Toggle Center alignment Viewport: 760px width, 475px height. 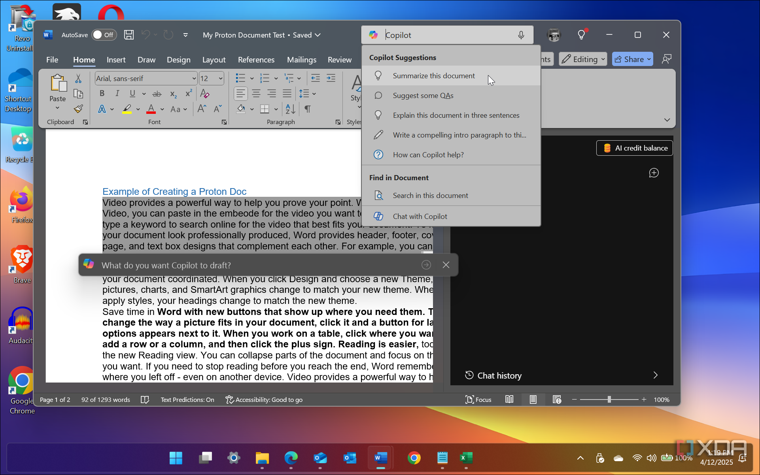[256, 94]
